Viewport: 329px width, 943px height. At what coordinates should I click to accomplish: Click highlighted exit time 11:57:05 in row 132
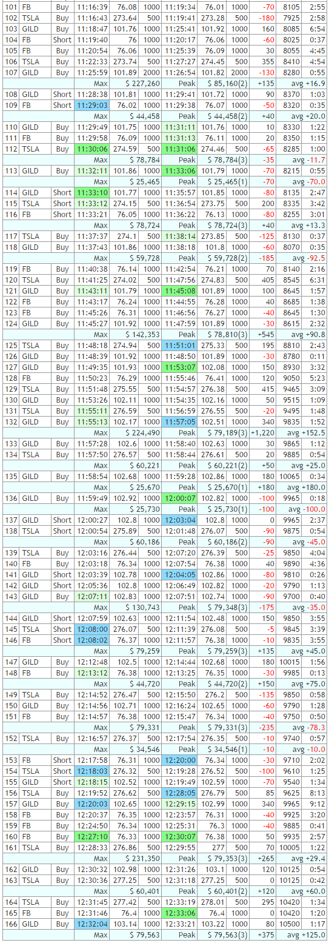point(179,421)
